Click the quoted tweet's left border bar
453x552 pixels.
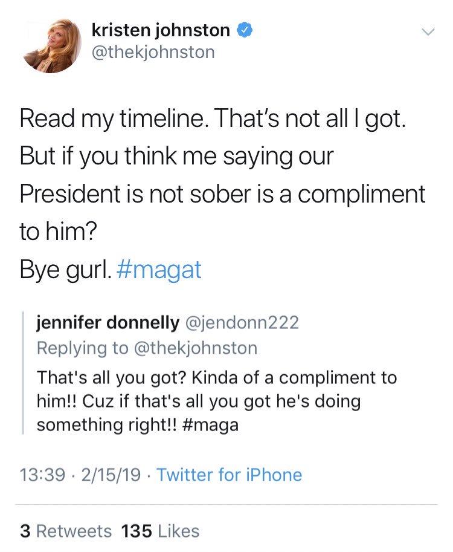click(x=23, y=373)
